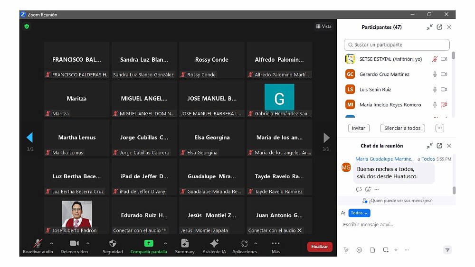Open the Más menu in toolbar
The width and height of the screenshot is (475, 267).
pyautogui.click(x=275, y=244)
